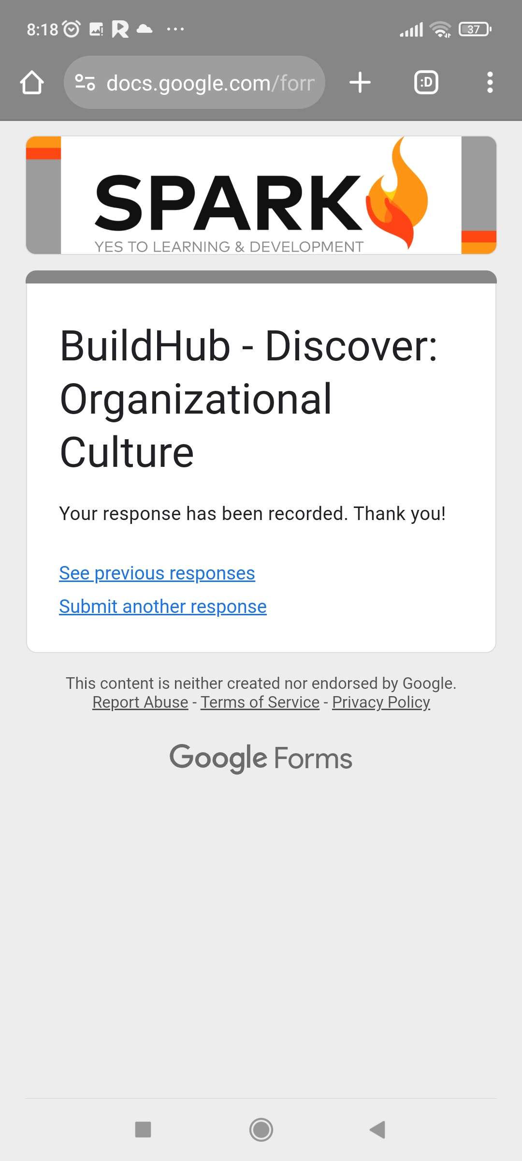Open Report Abuse link
Viewport: 522px width, 1161px height.
coord(140,702)
